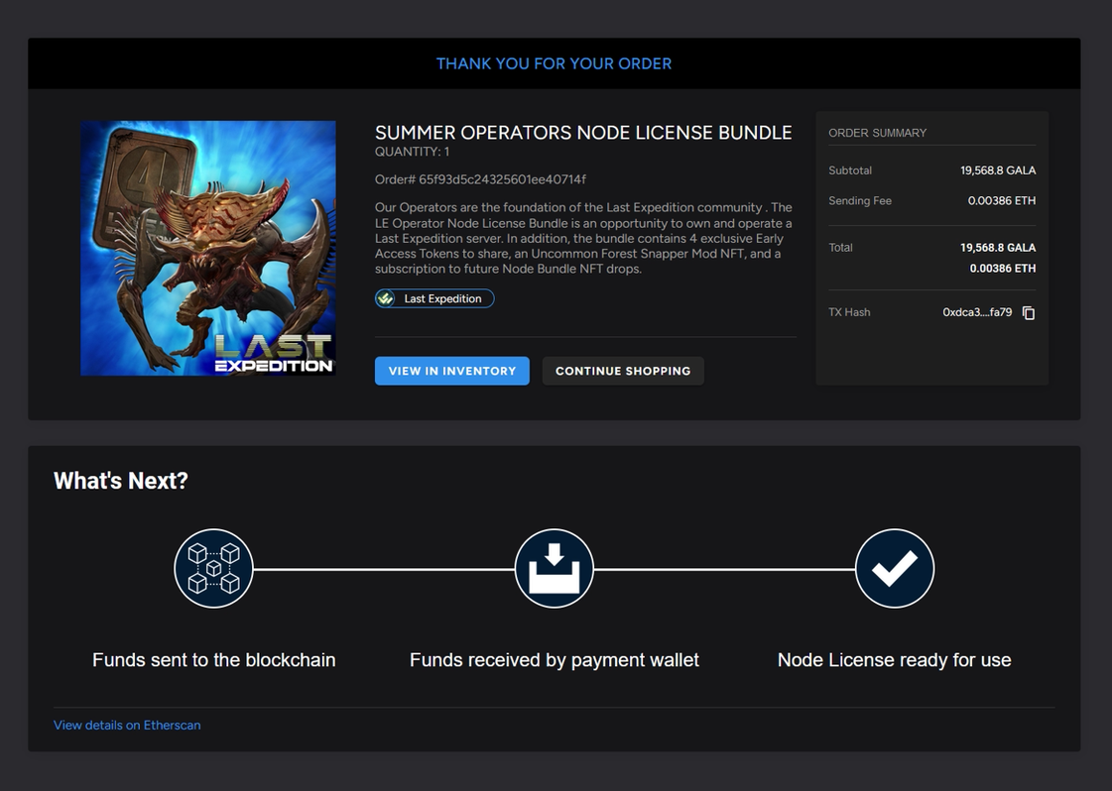Click the blockchain cubes step icon
The height and width of the screenshot is (791, 1112).
[x=213, y=568]
